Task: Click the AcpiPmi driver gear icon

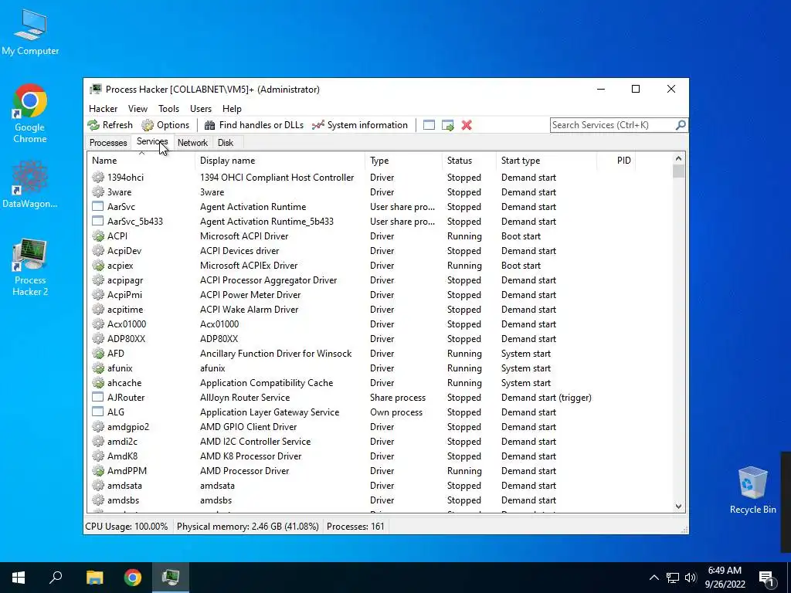Action: click(x=98, y=294)
